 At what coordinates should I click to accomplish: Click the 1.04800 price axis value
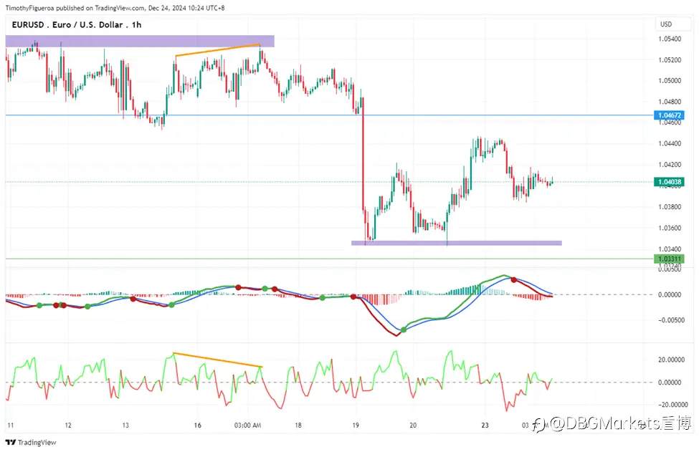click(670, 102)
